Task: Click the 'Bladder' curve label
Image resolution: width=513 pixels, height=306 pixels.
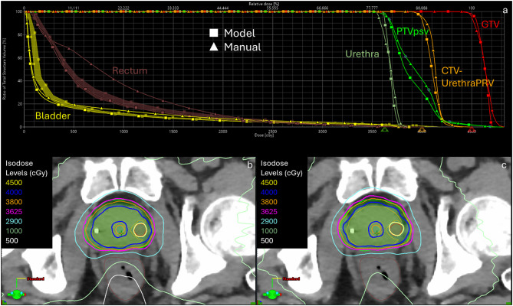Action: 53,116
